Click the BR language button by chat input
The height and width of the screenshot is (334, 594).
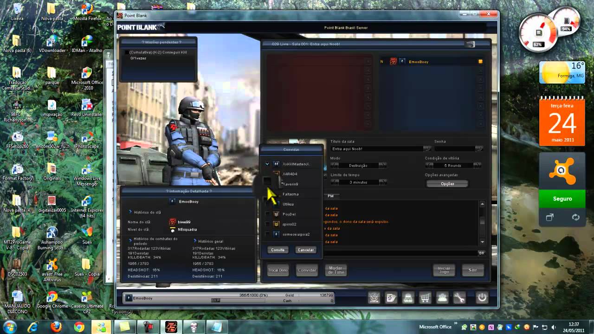(482, 253)
